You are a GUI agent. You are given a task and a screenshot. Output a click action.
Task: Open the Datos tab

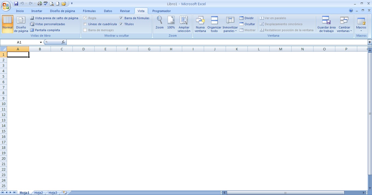[108, 11]
